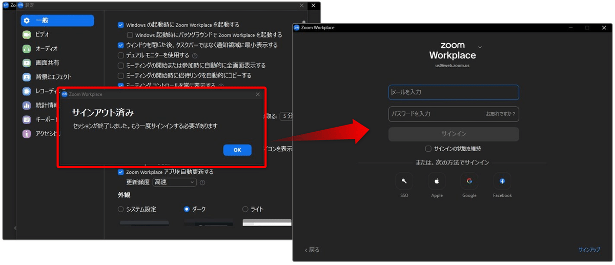The image size is (615, 265).
Task: Click the light theme preview thumbnail
Action: [267, 223]
